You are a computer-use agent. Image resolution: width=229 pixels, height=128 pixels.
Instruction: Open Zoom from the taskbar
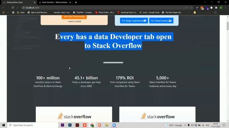coord(114,125)
